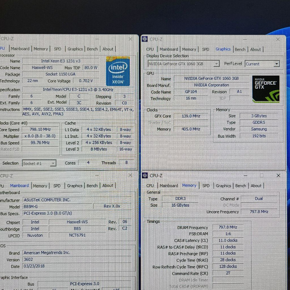Click the memory Size 16 GBytes value
The width and height of the screenshot is (290, 290).
point(180,205)
